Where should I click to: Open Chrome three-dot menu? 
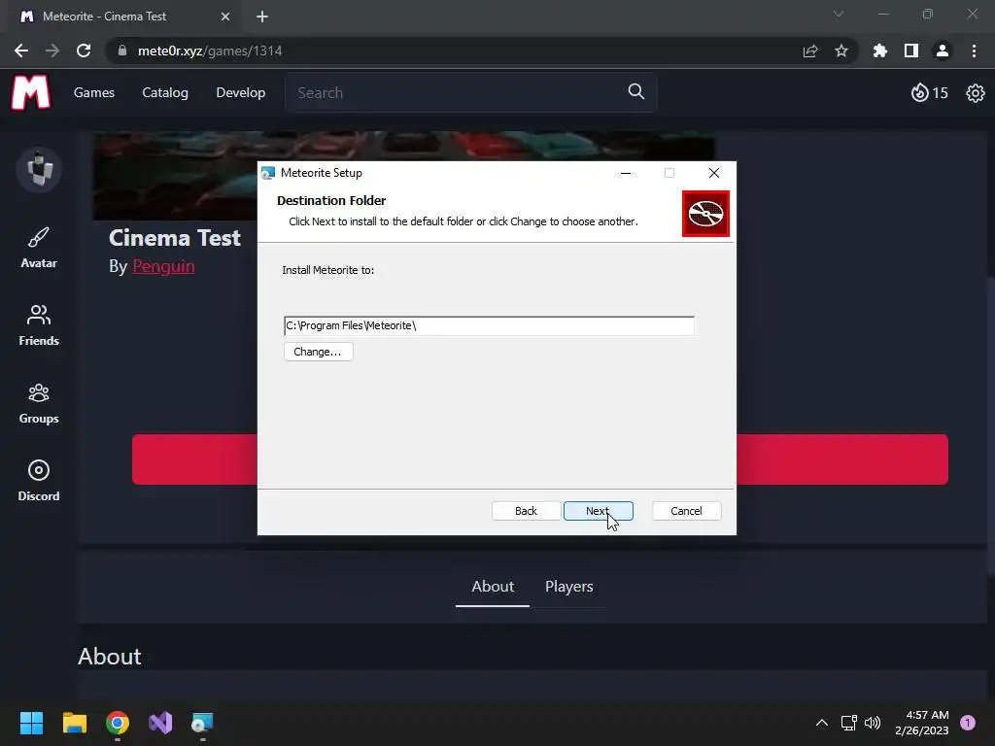pos(974,51)
